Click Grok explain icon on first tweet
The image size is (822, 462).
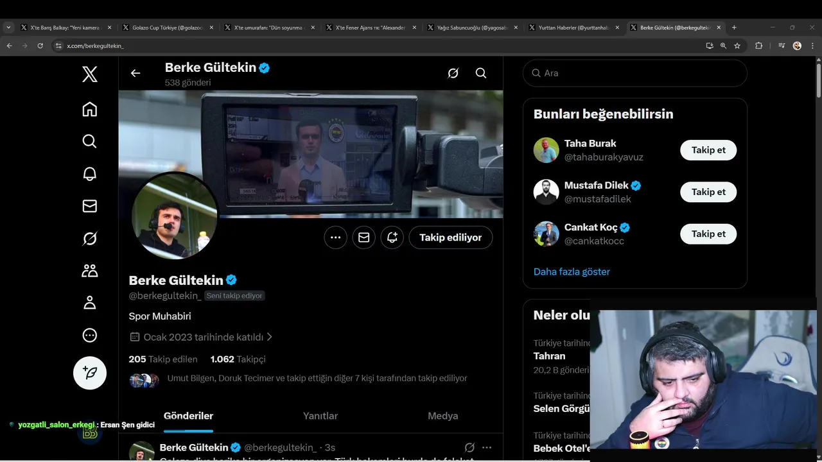point(469,447)
